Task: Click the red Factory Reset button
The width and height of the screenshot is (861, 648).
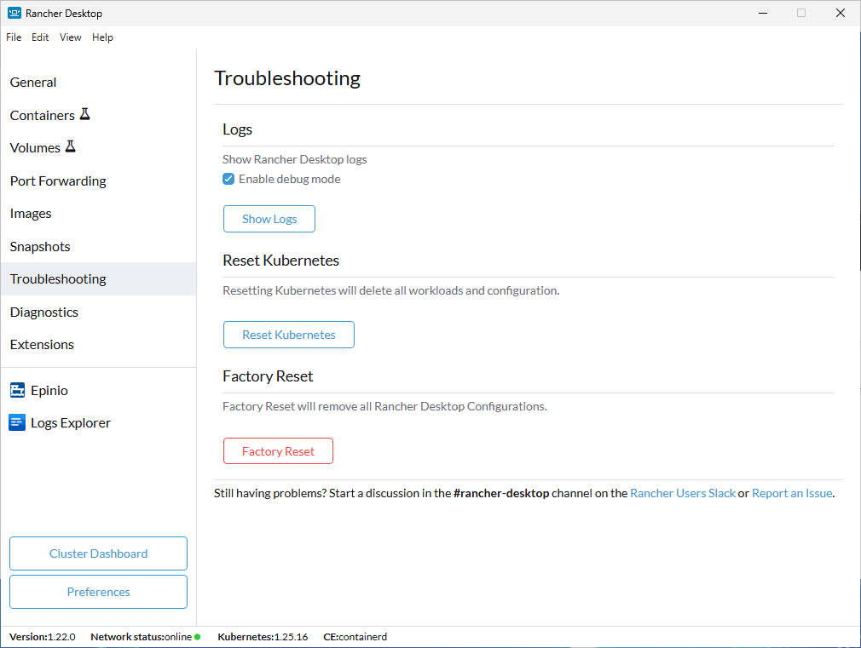Action: (278, 451)
